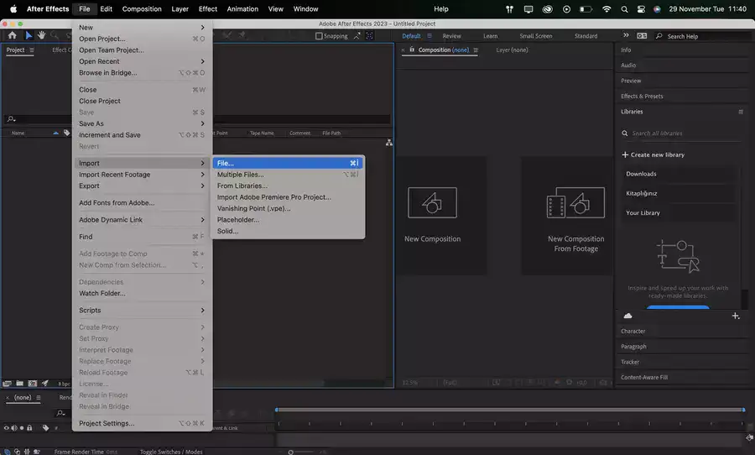This screenshot has height=455, width=755.
Task: Click the project flowchart icon
Action: (389, 143)
